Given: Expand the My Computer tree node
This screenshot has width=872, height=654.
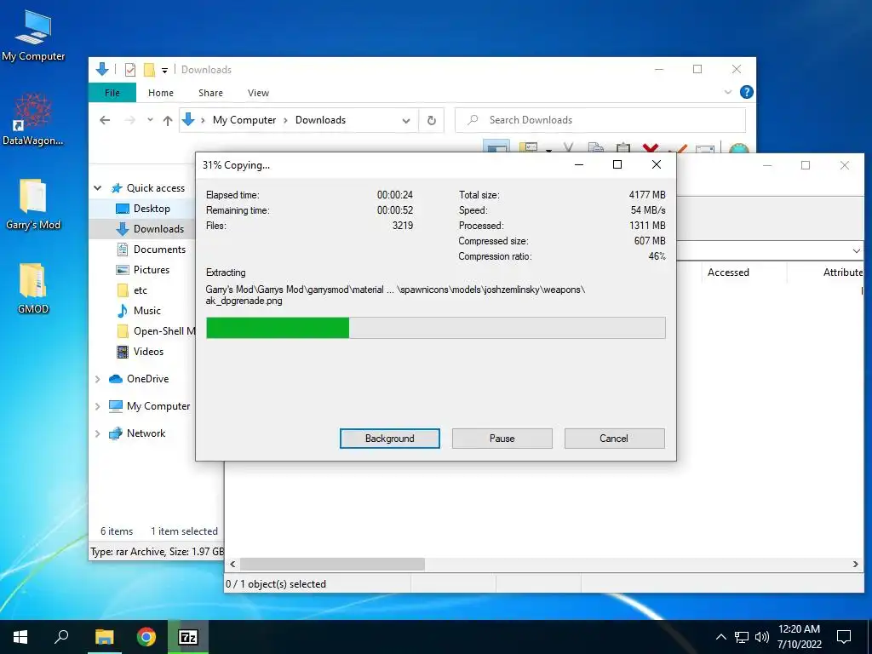Looking at the screenshot, I should pos(98,406).
